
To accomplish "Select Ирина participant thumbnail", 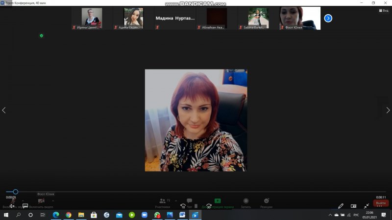I will tap(92, 18).
